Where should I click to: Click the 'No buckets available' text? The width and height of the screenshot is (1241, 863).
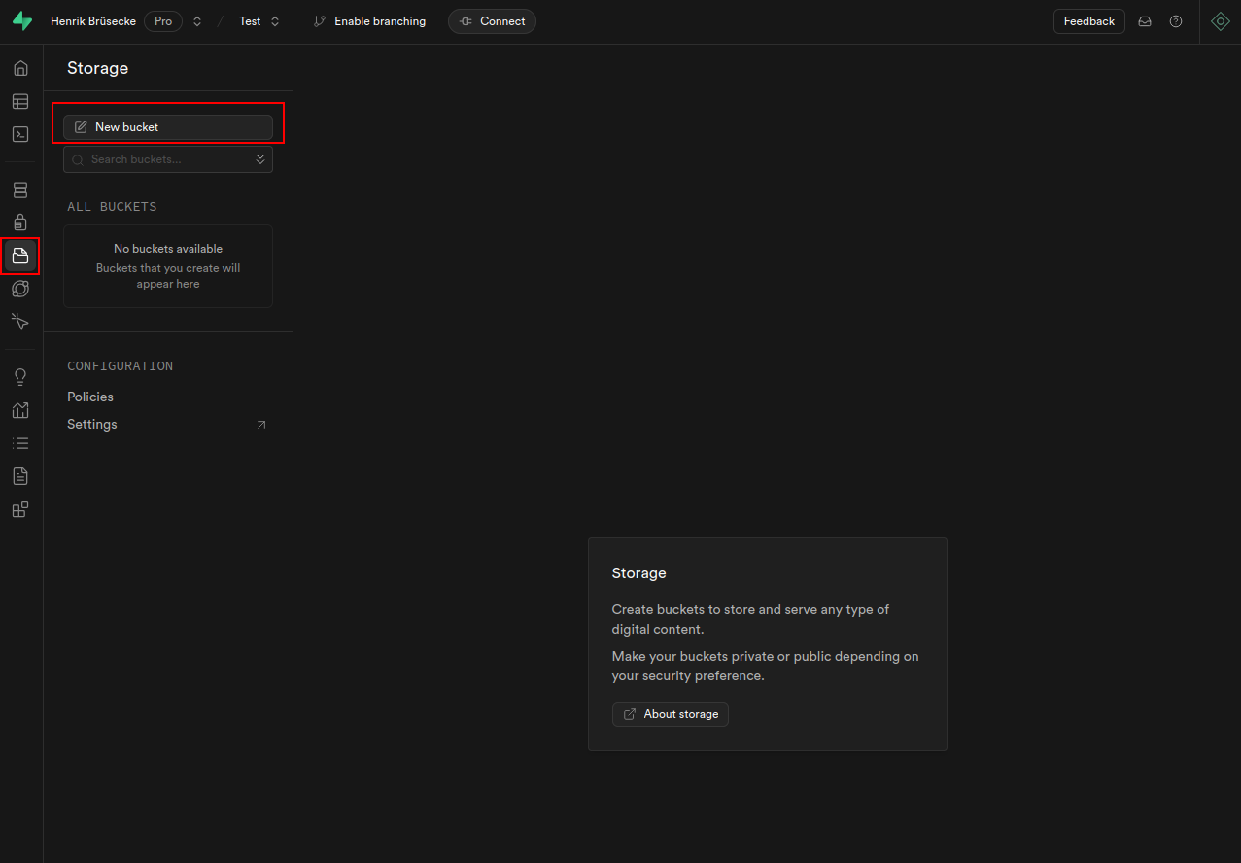click(168, 249)
